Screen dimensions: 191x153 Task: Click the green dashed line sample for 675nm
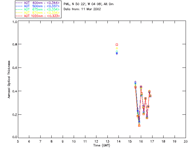[x=19, y=9]
